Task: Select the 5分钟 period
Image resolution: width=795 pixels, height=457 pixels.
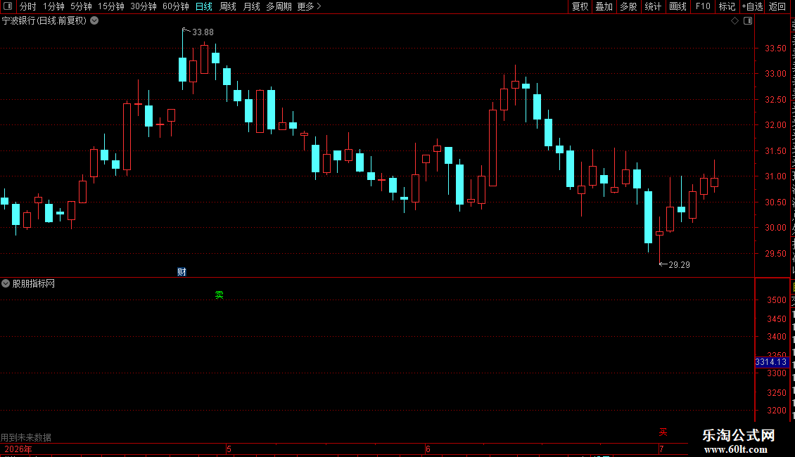Action: point(81,6)
